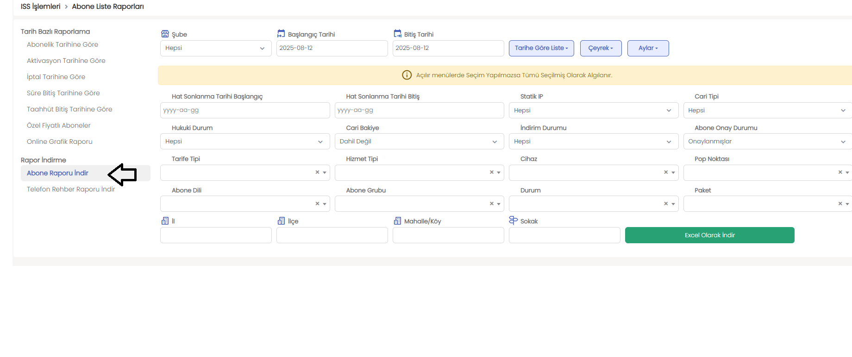Click building icon beside İl label

(165, 221)
